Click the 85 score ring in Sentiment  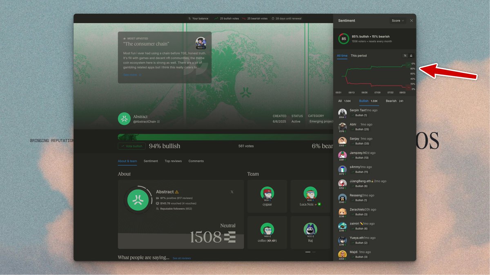343,39
